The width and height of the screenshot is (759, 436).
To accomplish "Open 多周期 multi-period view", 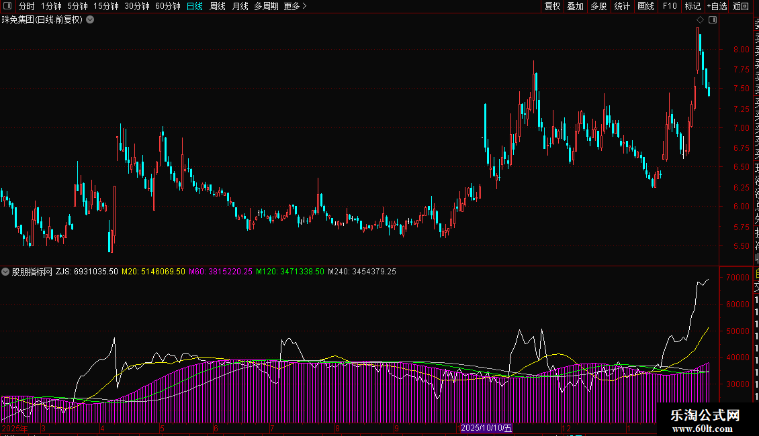I will pos(266,6).
